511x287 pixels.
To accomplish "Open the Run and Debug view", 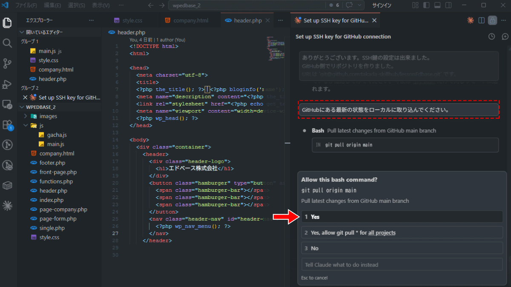I will click(x=7, y=84).
